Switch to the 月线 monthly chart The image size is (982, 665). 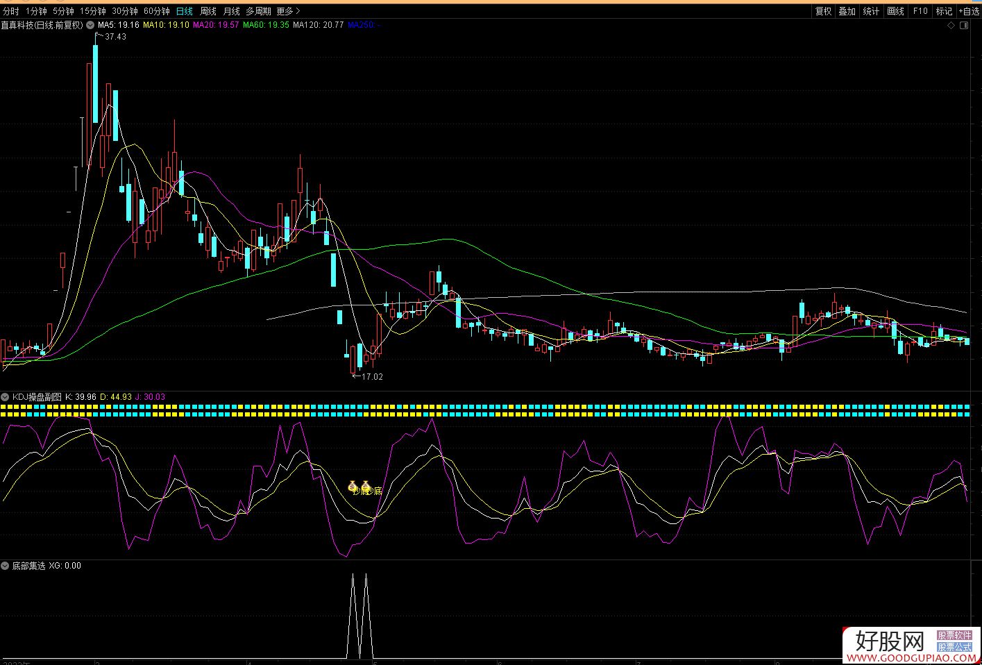pyautogui.click(x=231, y=11)
